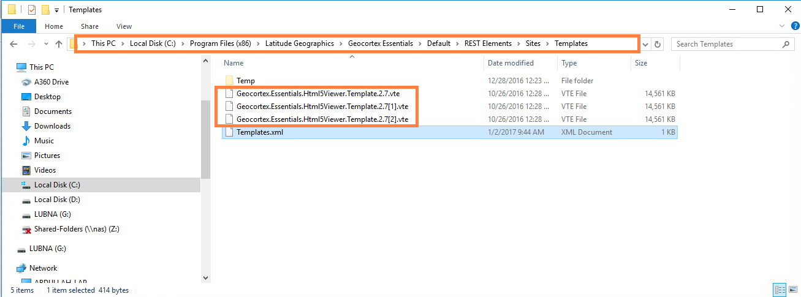Open Shared-Folders (\\nas) (Z:) network drive
The image size is (801, 297).
(77, 229)
